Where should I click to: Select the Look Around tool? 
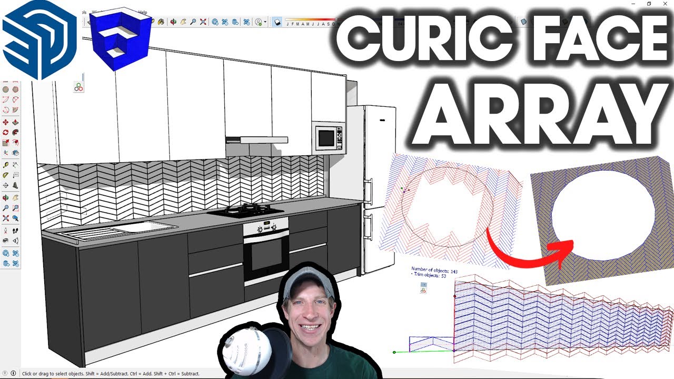(x=5, y=240)
